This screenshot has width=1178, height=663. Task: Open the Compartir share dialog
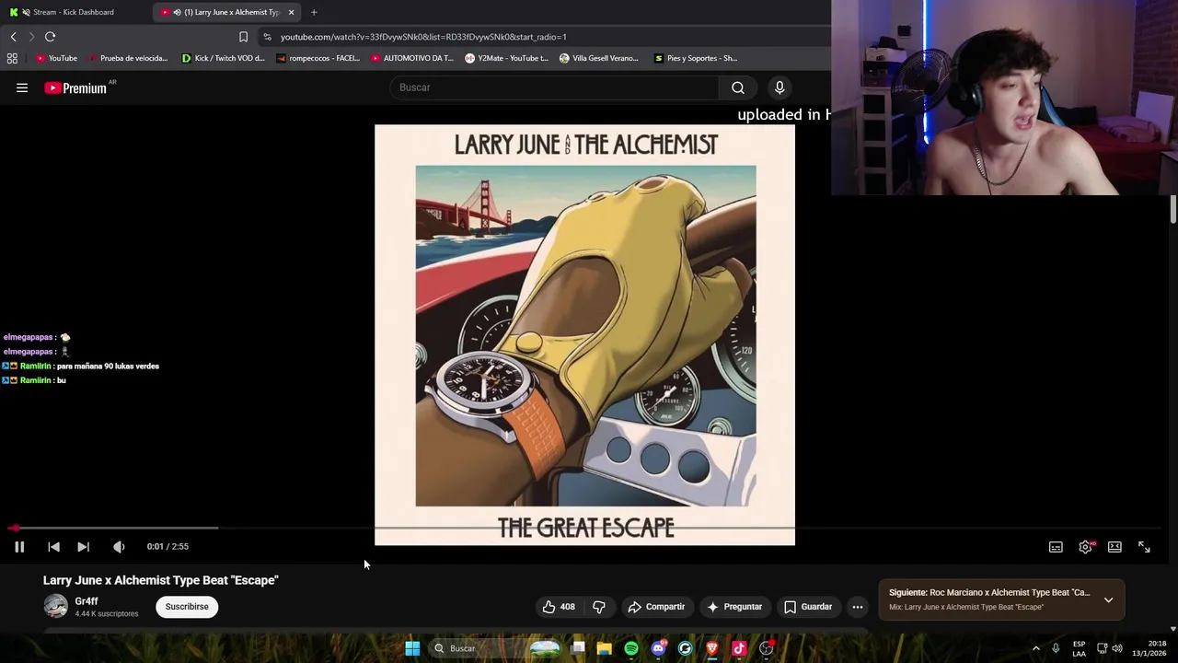pos(656,607)
